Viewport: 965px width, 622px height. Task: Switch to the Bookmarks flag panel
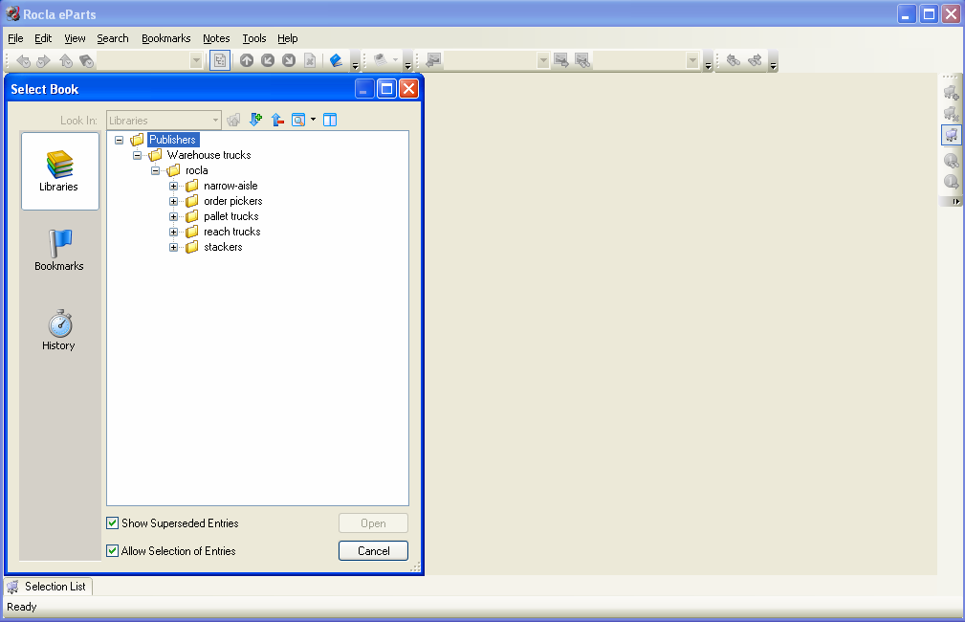point(59,251)
